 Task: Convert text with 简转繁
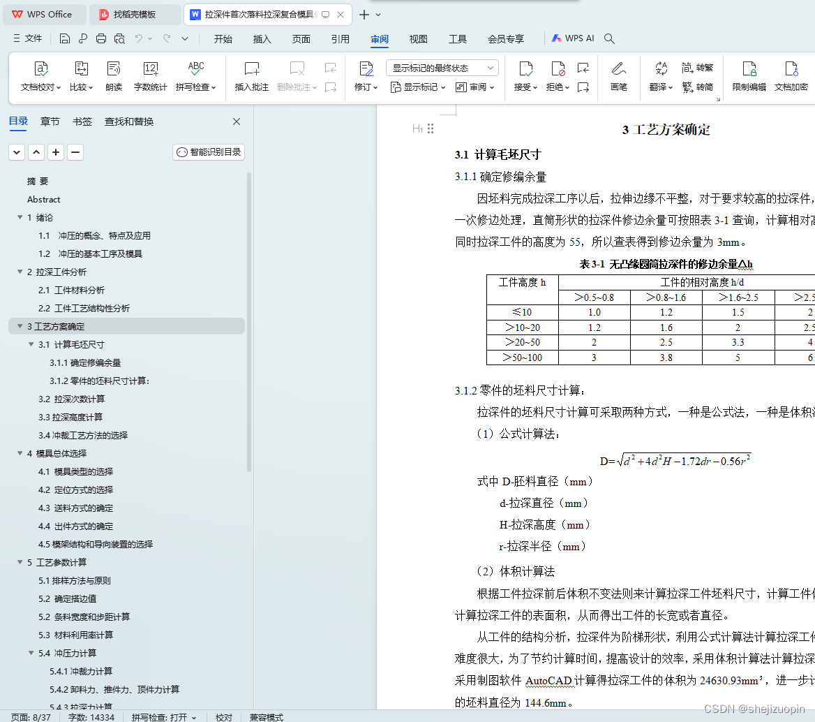click(698, 68)
